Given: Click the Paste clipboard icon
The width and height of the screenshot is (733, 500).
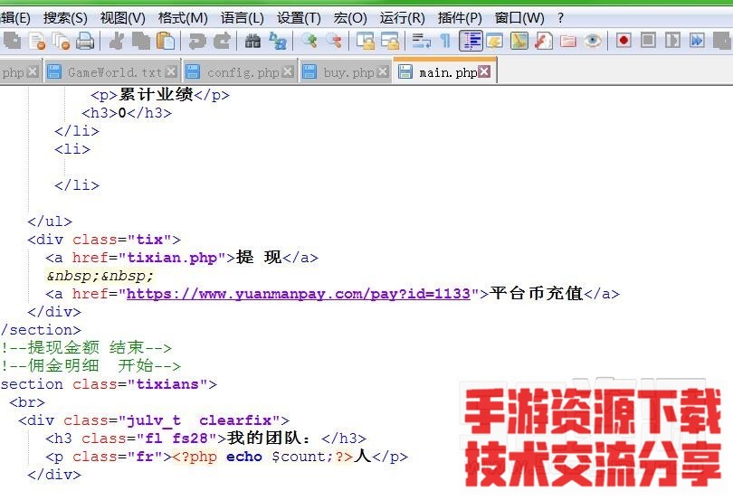Looking at the screenshot, I should tap(166, 41).
